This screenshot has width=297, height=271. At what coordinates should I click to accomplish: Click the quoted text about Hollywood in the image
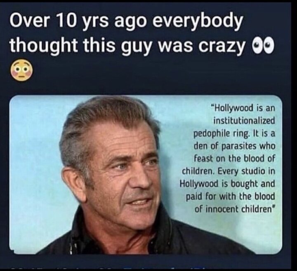pos(227,158)
